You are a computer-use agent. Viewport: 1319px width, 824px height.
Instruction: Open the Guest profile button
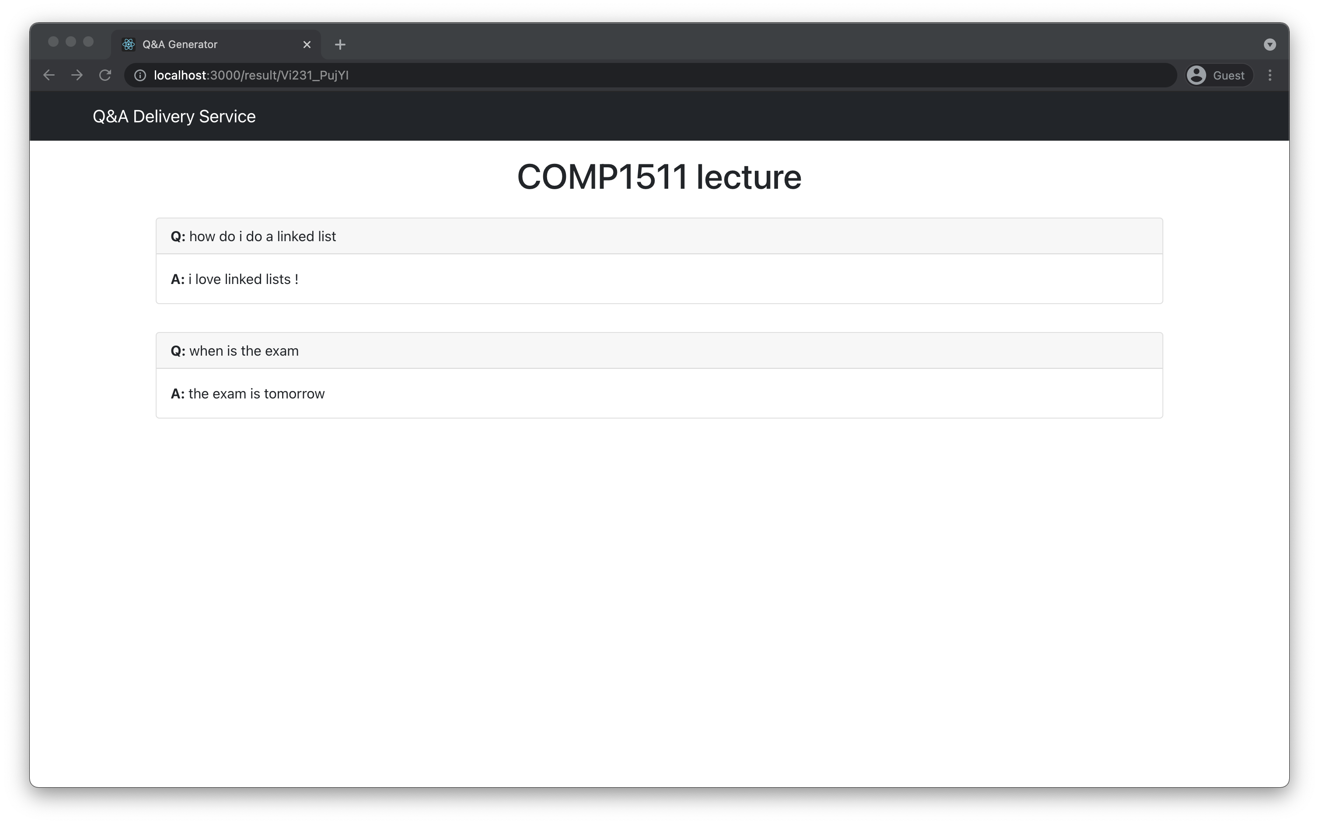(x=1219, y=75)
